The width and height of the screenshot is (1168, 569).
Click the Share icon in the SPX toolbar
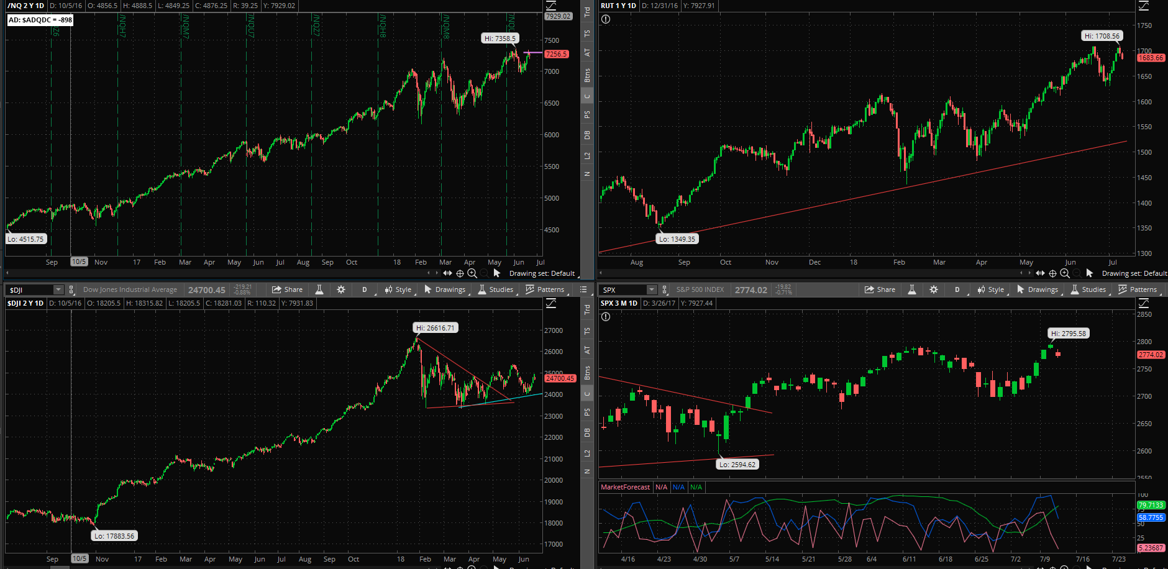pos(869,289)
